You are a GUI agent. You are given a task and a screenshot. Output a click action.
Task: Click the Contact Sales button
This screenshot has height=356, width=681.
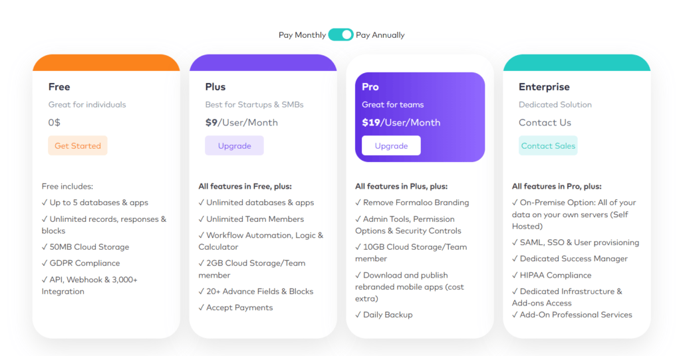click(548, 145)
